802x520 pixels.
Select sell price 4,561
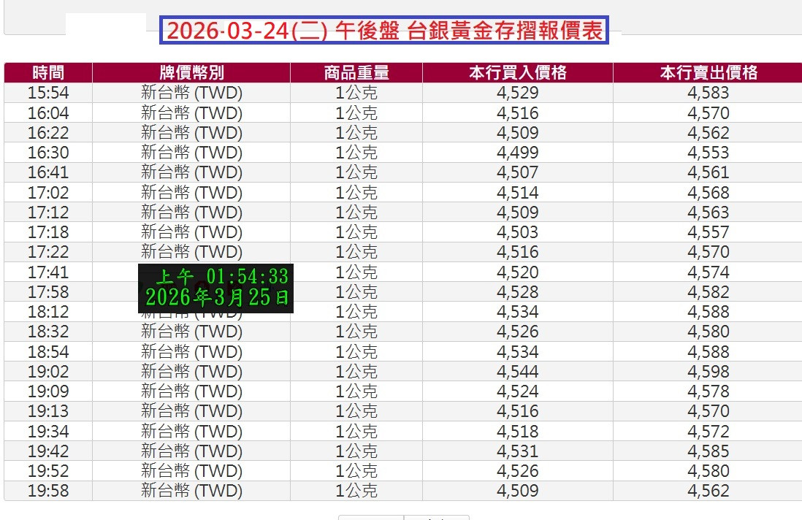pos(709,172)
